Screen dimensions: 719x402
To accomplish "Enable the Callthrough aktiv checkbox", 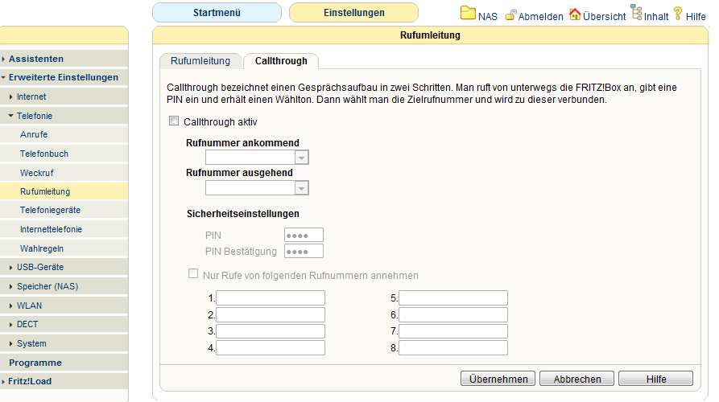I will (x=173, y=121).
